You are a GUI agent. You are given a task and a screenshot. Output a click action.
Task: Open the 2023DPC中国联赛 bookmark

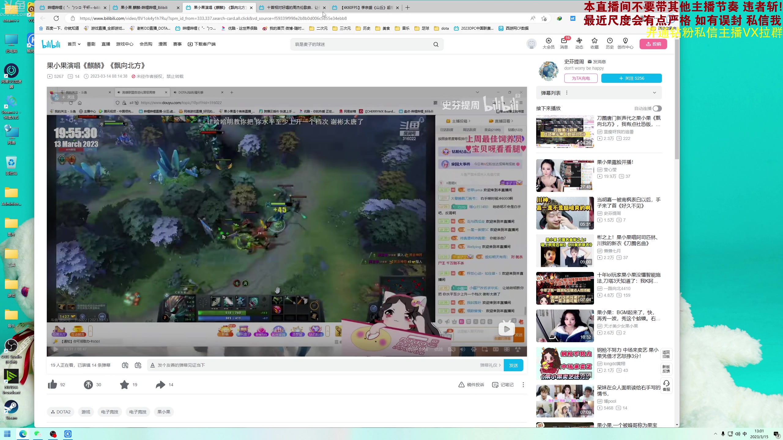coord(474,28)
